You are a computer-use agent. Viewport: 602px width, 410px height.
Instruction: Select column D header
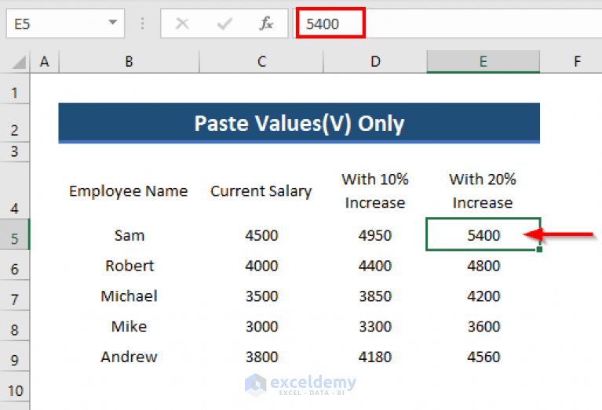click(x=375, y=61)
